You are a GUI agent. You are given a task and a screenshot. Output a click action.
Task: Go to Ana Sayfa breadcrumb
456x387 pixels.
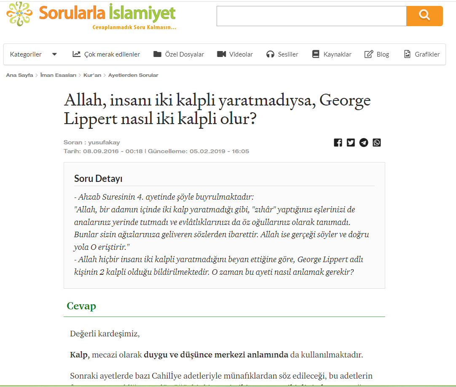coord(19,75)
